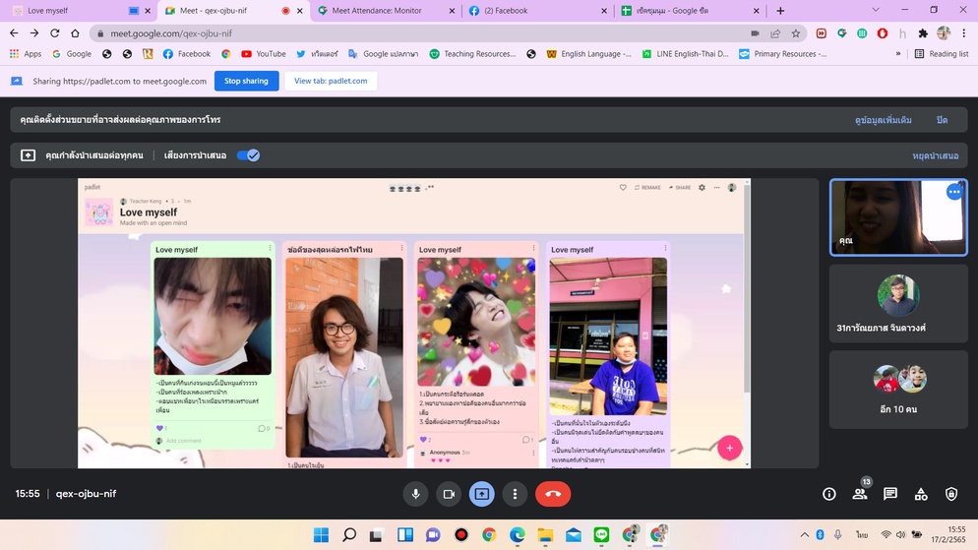This screenshot has width=978, height=550.
Task: Select participant tile 31การัณยภาส
Action: pos(898,303)
